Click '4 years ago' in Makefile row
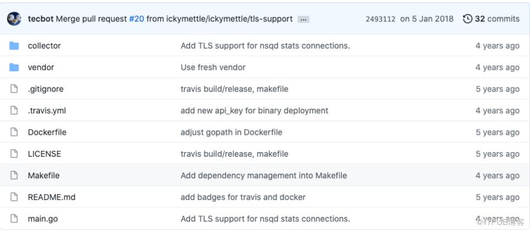This screenshot has height=231, width=530. [497, 175]
